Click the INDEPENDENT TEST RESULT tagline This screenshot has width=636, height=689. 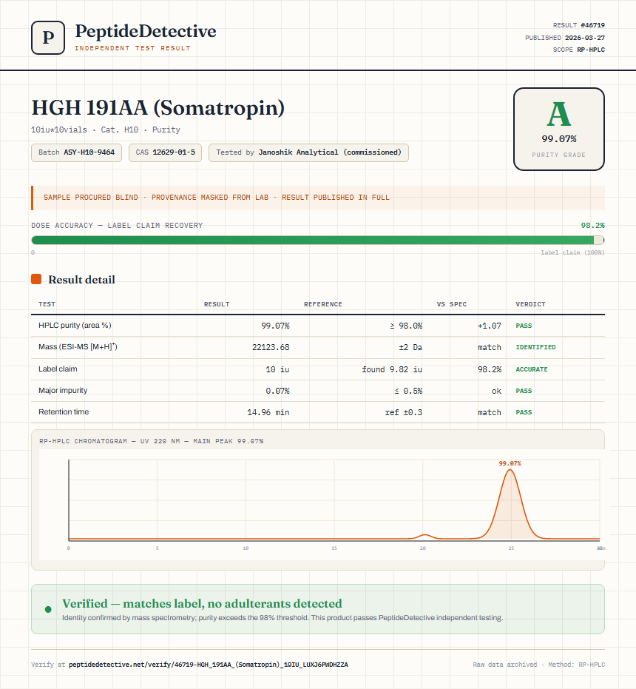pos(132,48)
